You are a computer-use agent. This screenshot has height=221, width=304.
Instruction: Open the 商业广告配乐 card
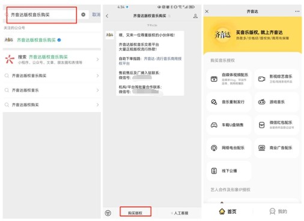276,148
